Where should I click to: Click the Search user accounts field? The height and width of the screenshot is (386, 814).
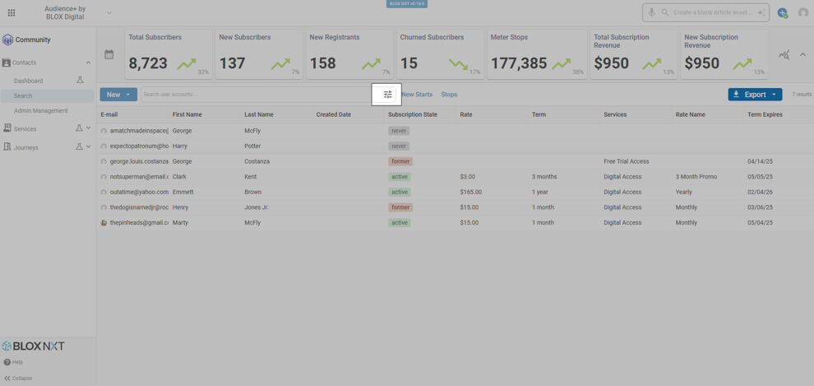257,95
